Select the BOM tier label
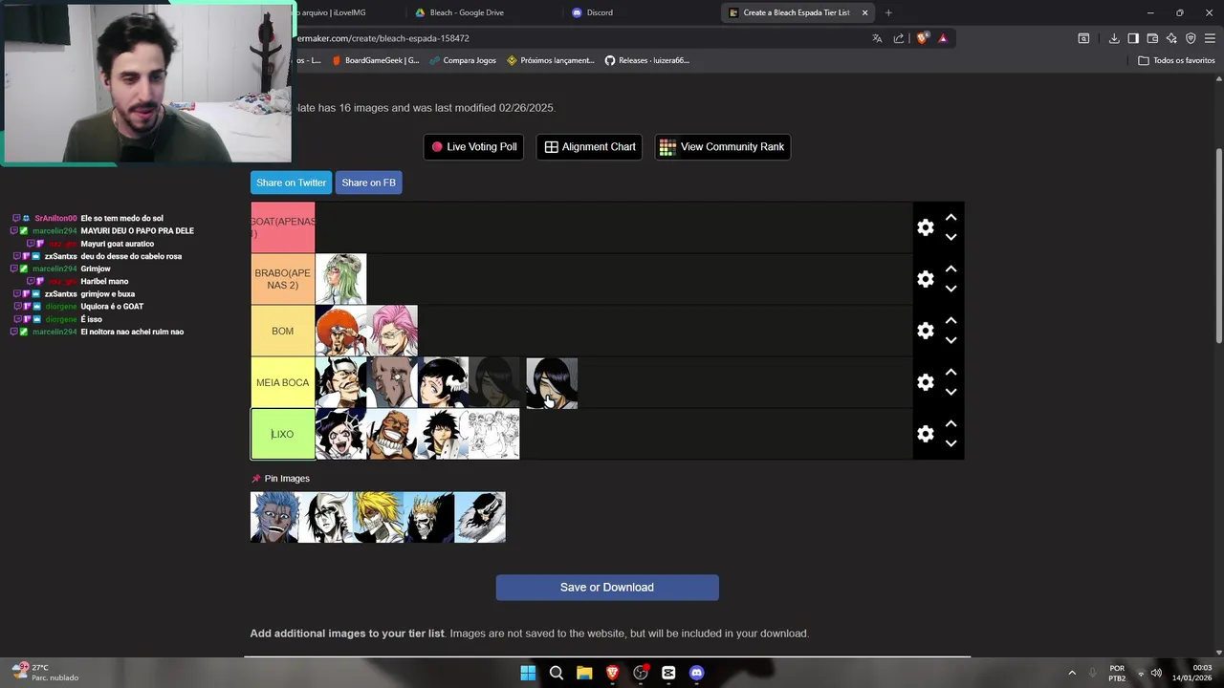The image size is (1224, 688). [283, 331]
